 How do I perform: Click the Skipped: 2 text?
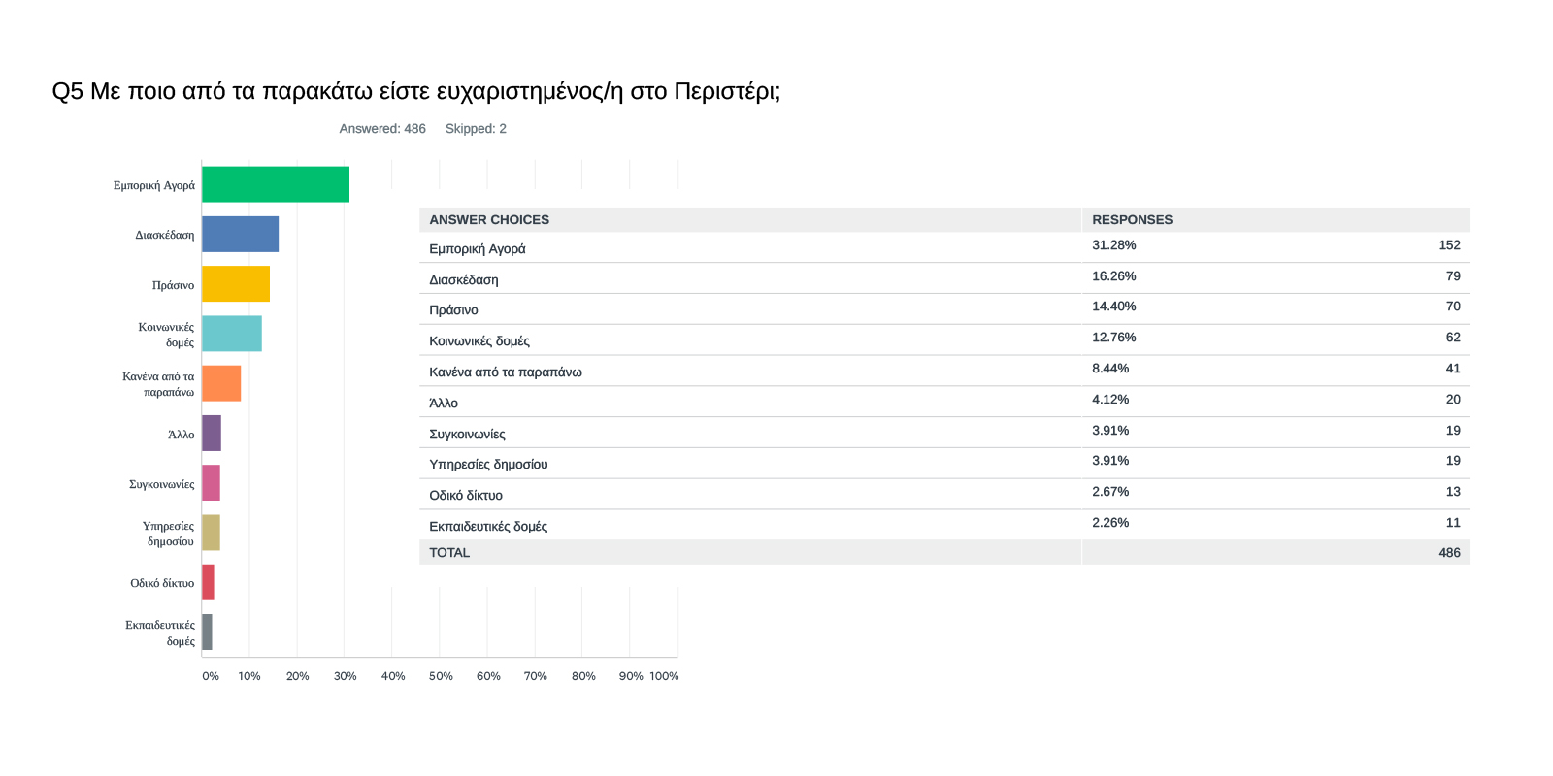[476, 129]
